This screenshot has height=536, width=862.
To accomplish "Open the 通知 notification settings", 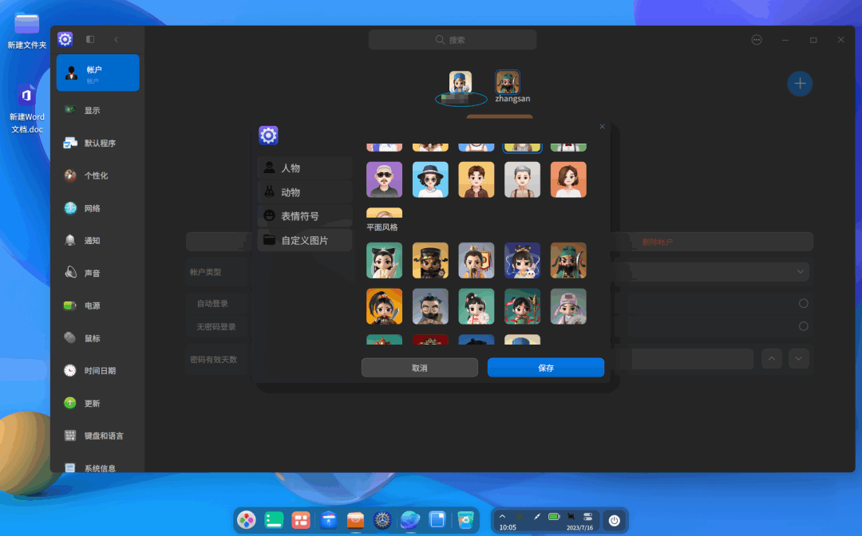I will coord(98,241).
